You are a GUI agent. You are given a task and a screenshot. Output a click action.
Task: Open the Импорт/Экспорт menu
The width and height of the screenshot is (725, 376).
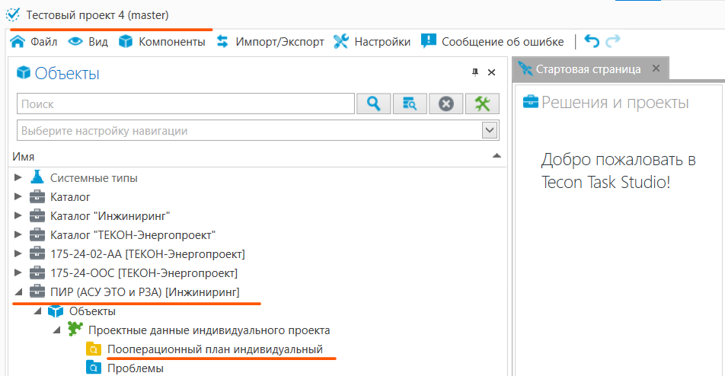(270, 42)
